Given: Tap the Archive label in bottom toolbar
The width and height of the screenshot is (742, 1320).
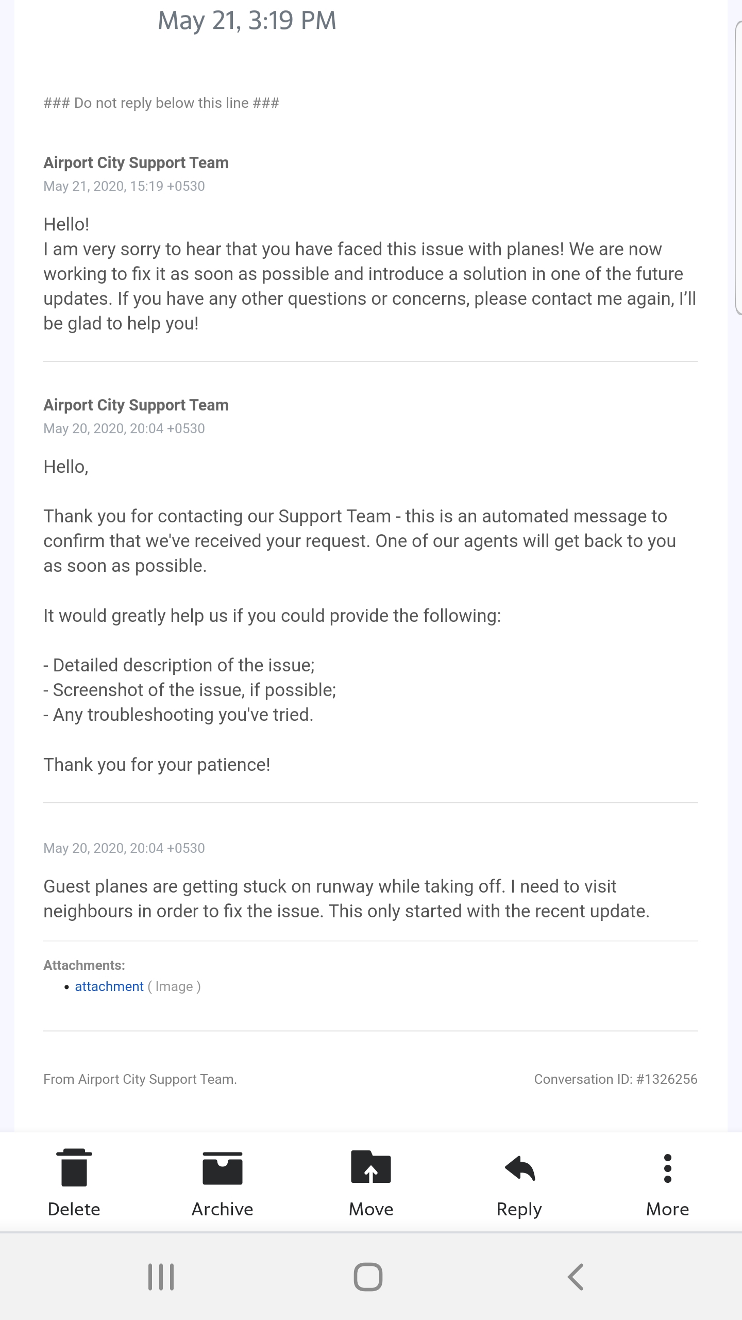Looking at the screenshot, I should click(222, 1209).
